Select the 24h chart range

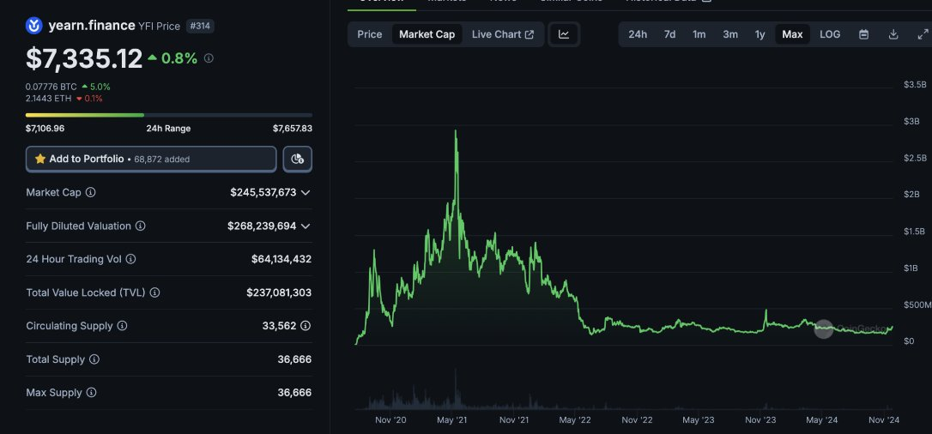(638, 34)
